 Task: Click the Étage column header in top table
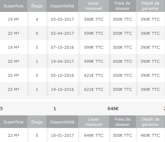coord(37,6)
